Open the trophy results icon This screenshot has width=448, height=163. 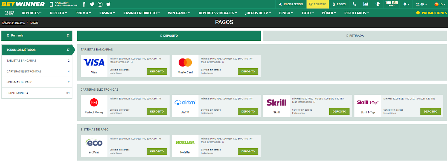(378, 4)
